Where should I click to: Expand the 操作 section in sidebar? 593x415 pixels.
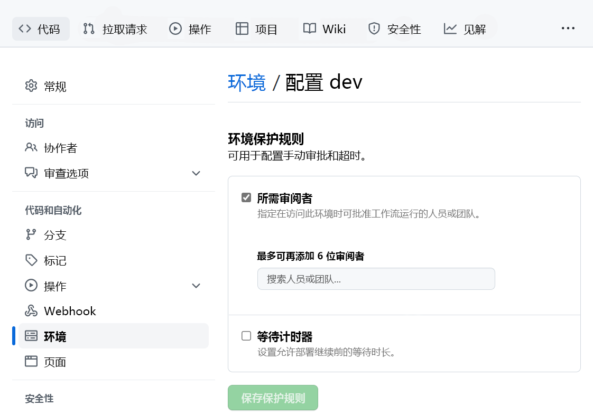[196, 286]
